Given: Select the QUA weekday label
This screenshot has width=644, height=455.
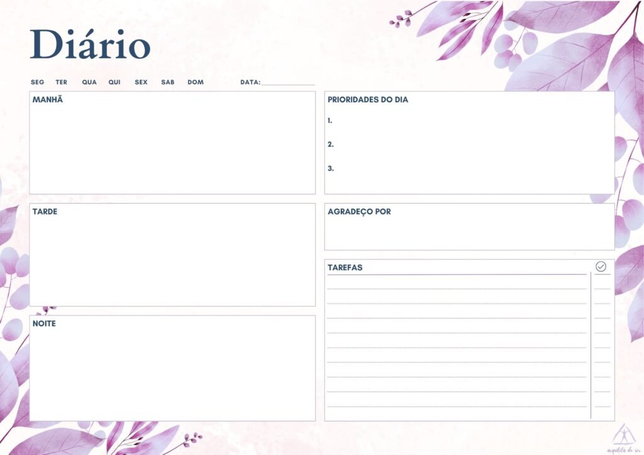Looking at the screenshot, I should pos(89,82).
